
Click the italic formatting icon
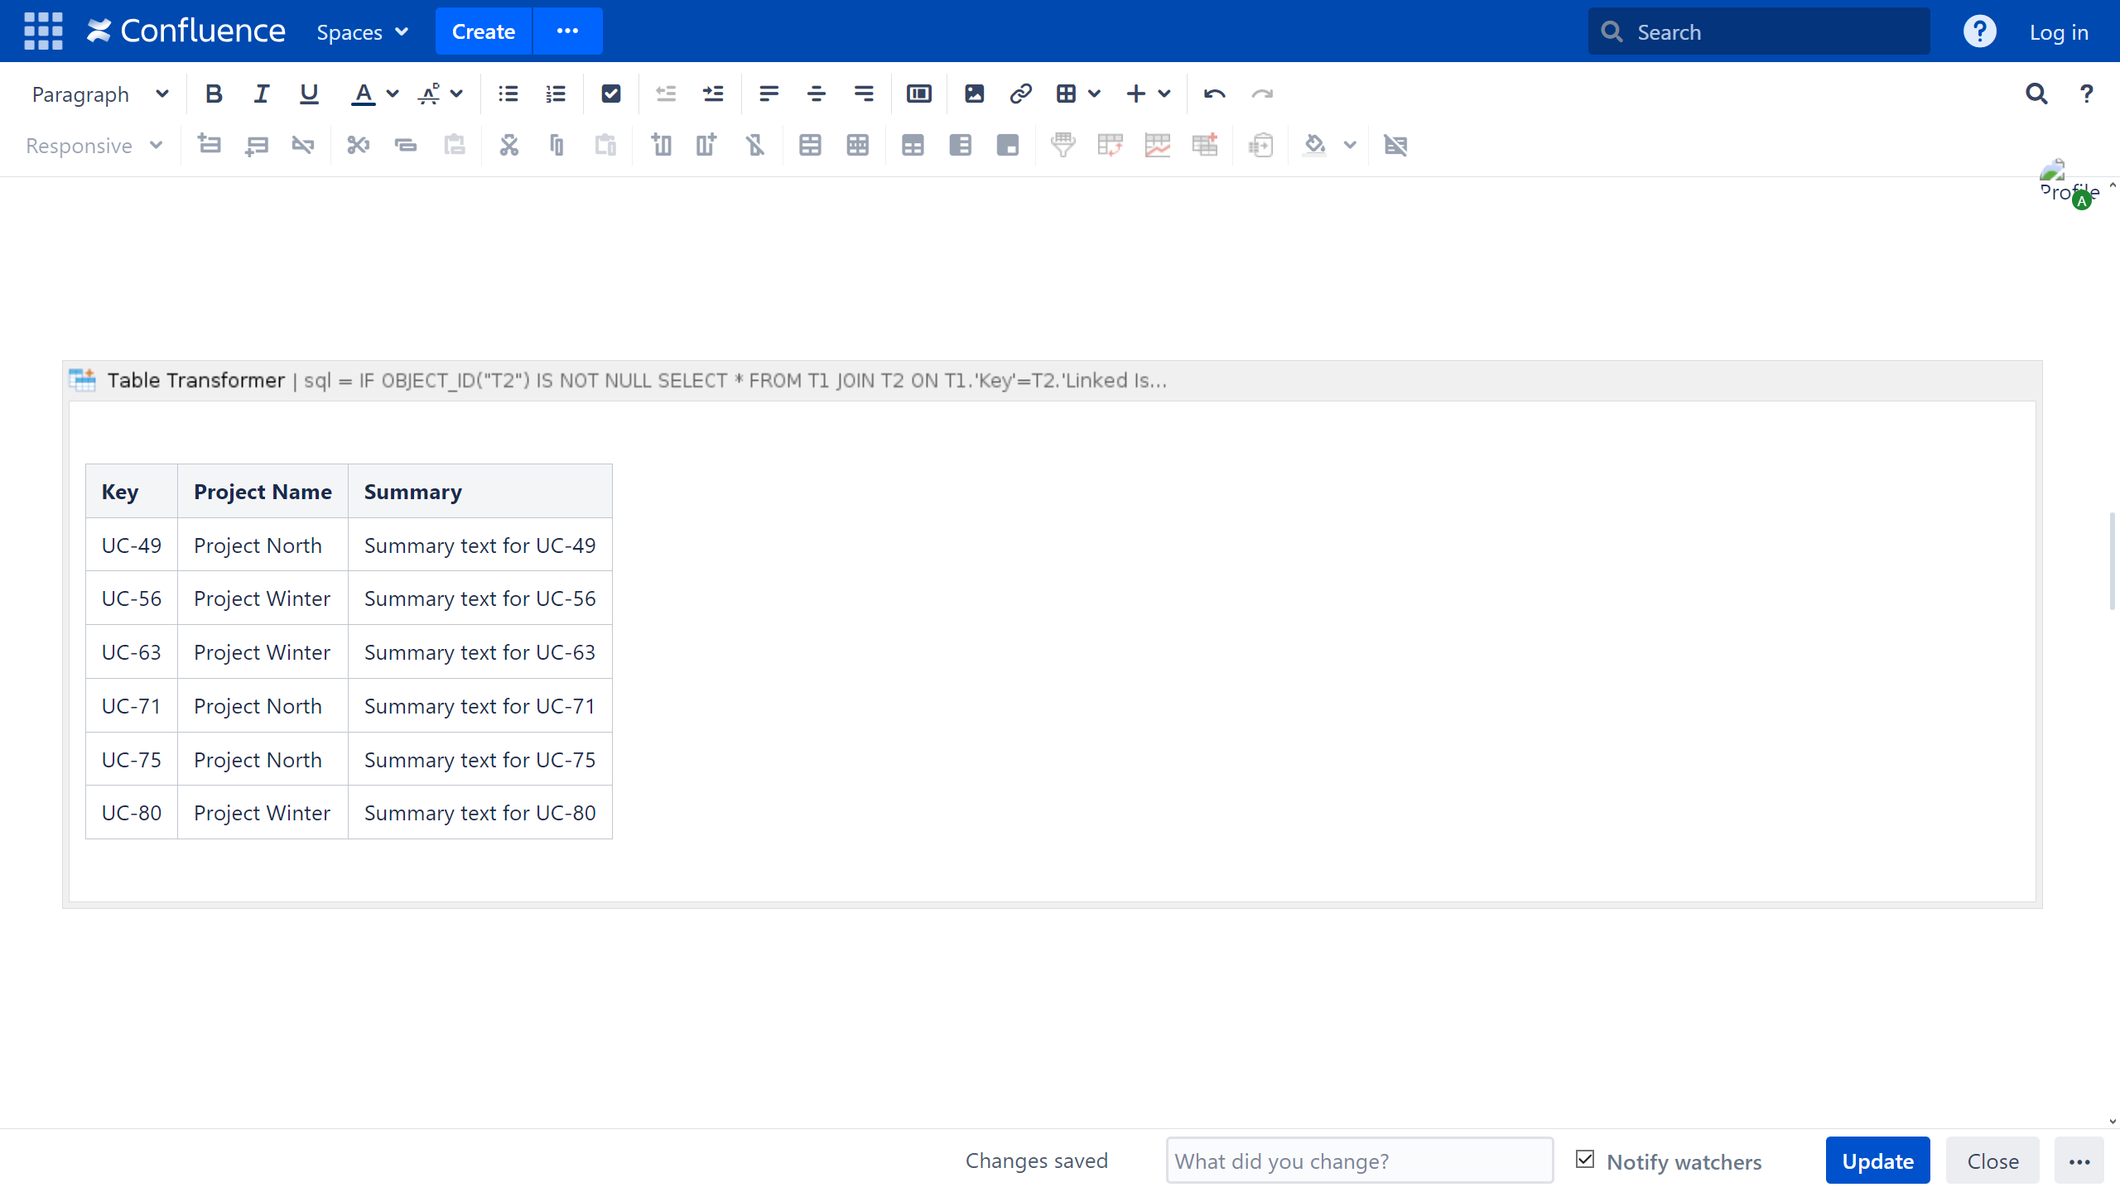click(261, 94)
